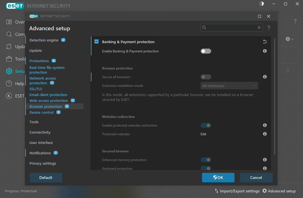
Task: Click the contrast mode icon in main window
Action: click(262, 4)
